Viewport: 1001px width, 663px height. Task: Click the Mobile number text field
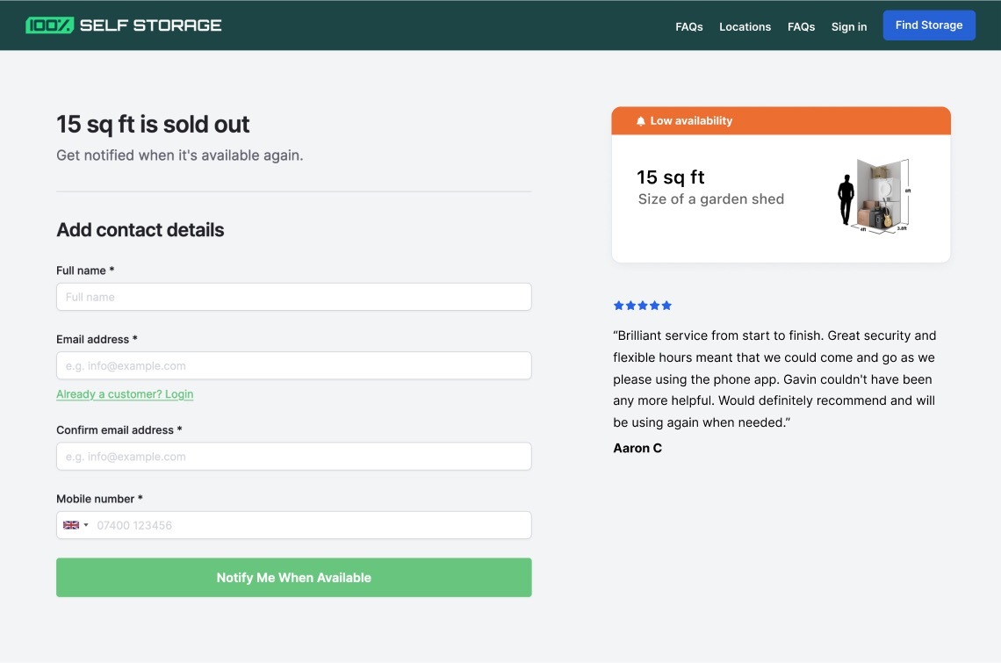point(311,525)
